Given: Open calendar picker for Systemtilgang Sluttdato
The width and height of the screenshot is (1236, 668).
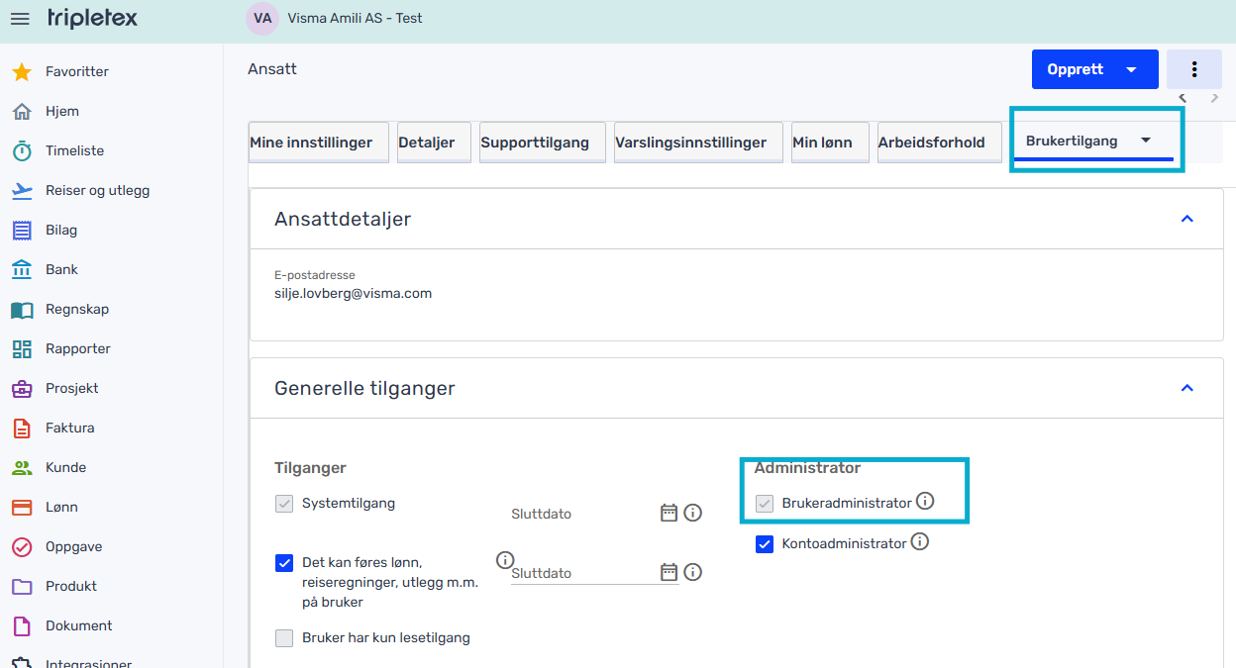Looking at the screenshot, I should [669, 513].
